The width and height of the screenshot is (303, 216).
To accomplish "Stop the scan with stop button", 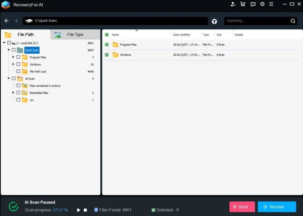I will 85,210.
